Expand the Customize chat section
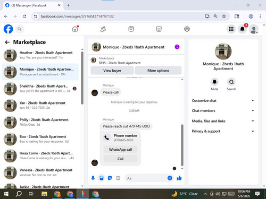 [223, 100]
